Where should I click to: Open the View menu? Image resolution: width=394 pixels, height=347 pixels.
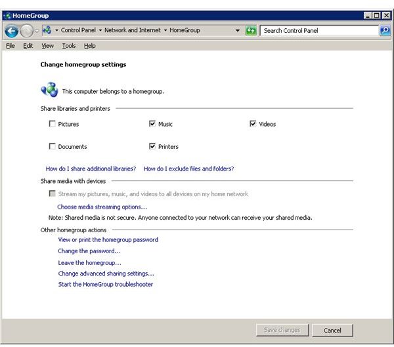click(x=47, y=46)
